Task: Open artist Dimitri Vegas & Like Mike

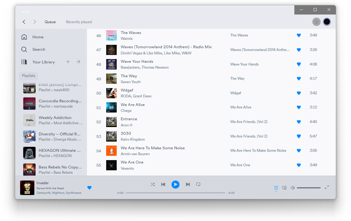Action: [x=141, y=53]
